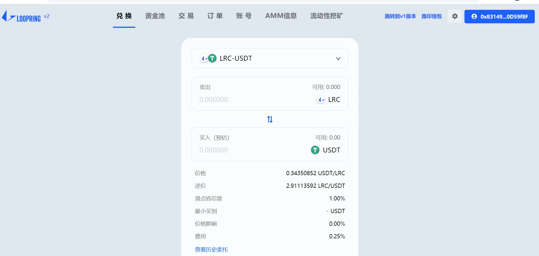The width and height of the screenshot is (539, 256).
Task: Click the sell amount input field
Action: pyautogui.click(x=214, y=99)
